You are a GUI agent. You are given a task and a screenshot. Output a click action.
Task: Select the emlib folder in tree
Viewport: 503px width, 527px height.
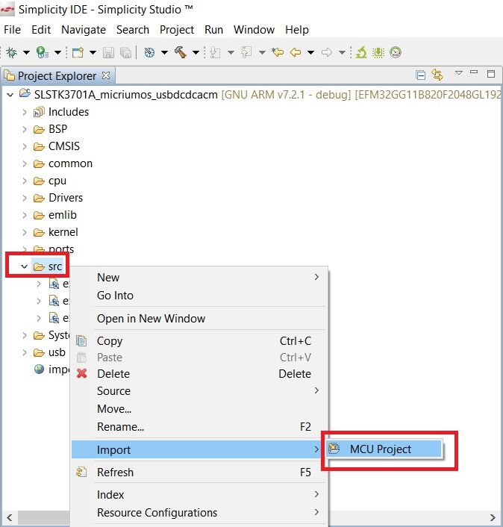coord(63,215)
